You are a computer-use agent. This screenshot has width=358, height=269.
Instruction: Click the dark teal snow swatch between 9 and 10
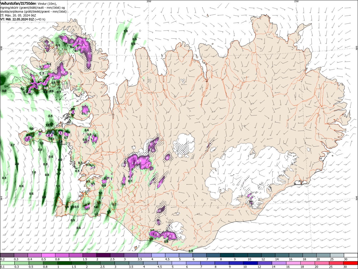tap(241, 255)
